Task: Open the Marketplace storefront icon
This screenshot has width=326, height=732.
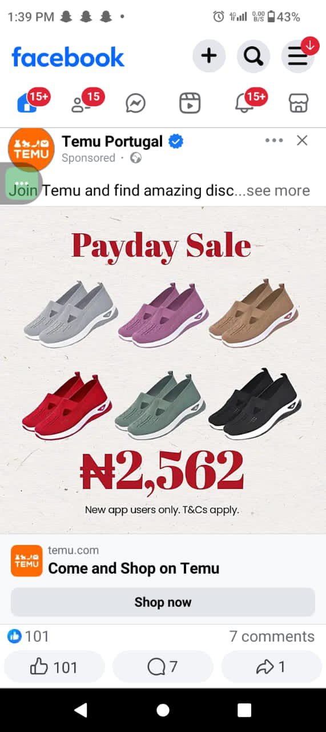Action: click(299, 104)
